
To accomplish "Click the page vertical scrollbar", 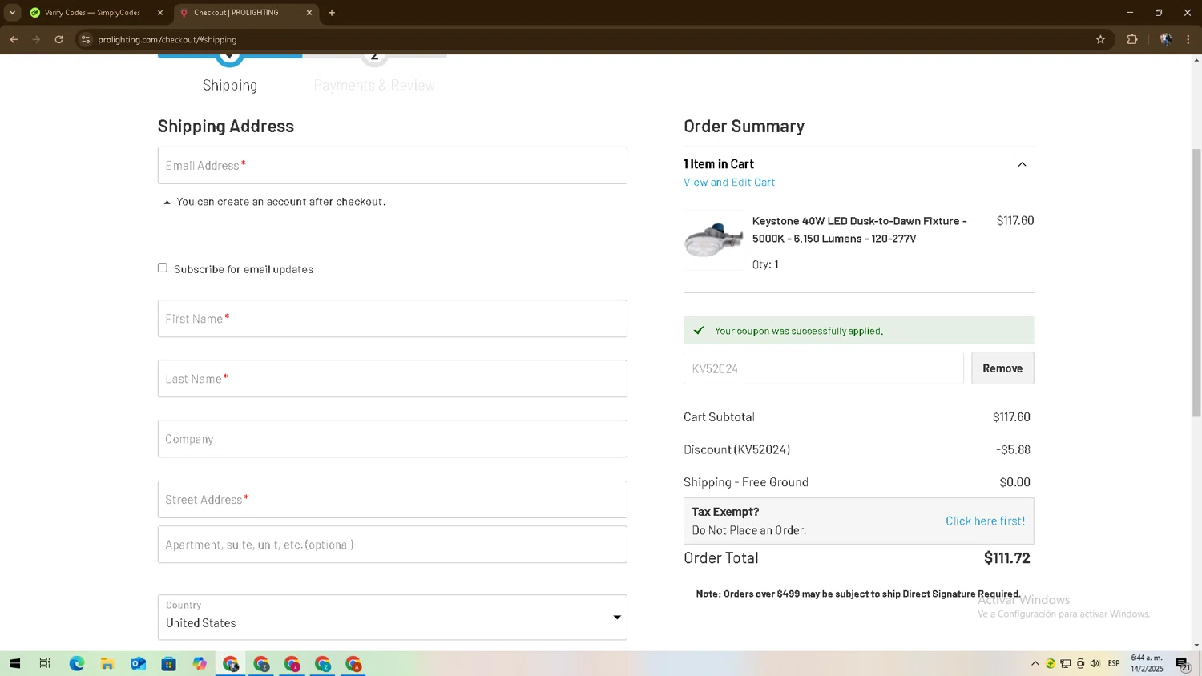I will [x=1196, y=282].
